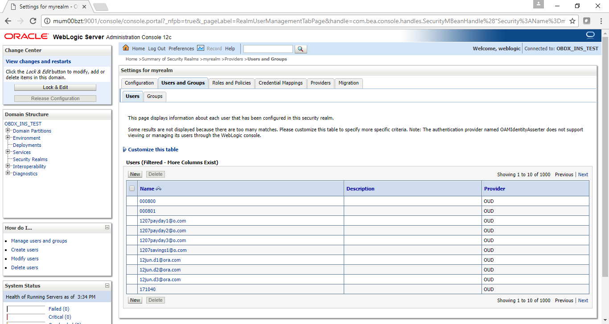This screenshot has height=324, width=609.
Task: Click Summary of Security Realms breadcrumb
Action: tap(170, 59)
